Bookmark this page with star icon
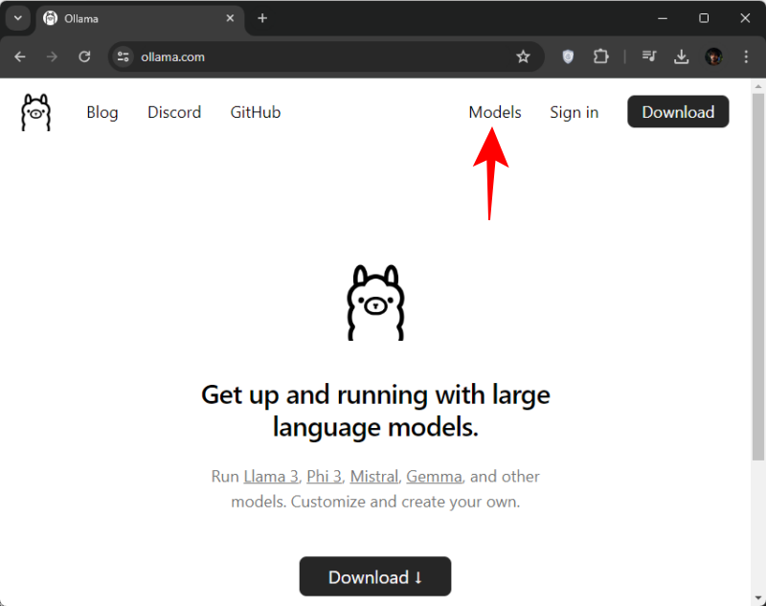The image size is (766, 606). [523, 56]
